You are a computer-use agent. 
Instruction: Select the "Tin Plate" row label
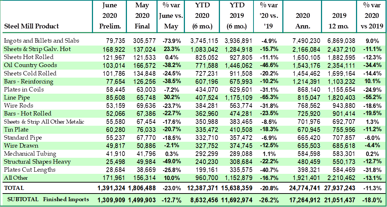(16, 130)
